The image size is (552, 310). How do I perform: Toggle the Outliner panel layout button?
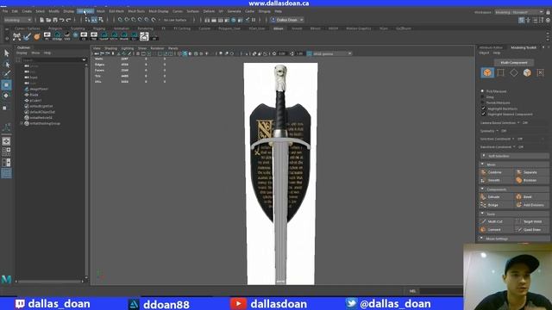[6, 173]
